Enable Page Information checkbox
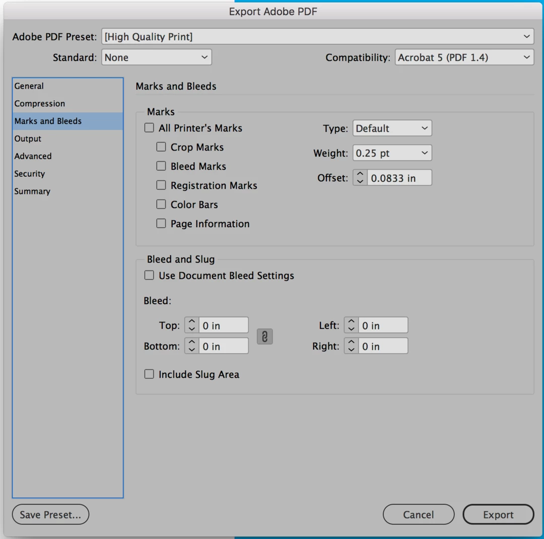 161,223
